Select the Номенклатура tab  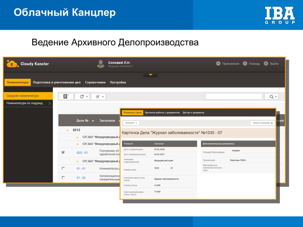17,82
